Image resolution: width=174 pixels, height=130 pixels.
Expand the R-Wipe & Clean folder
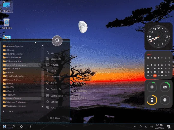pyautogui.click(x=22, y=80)
